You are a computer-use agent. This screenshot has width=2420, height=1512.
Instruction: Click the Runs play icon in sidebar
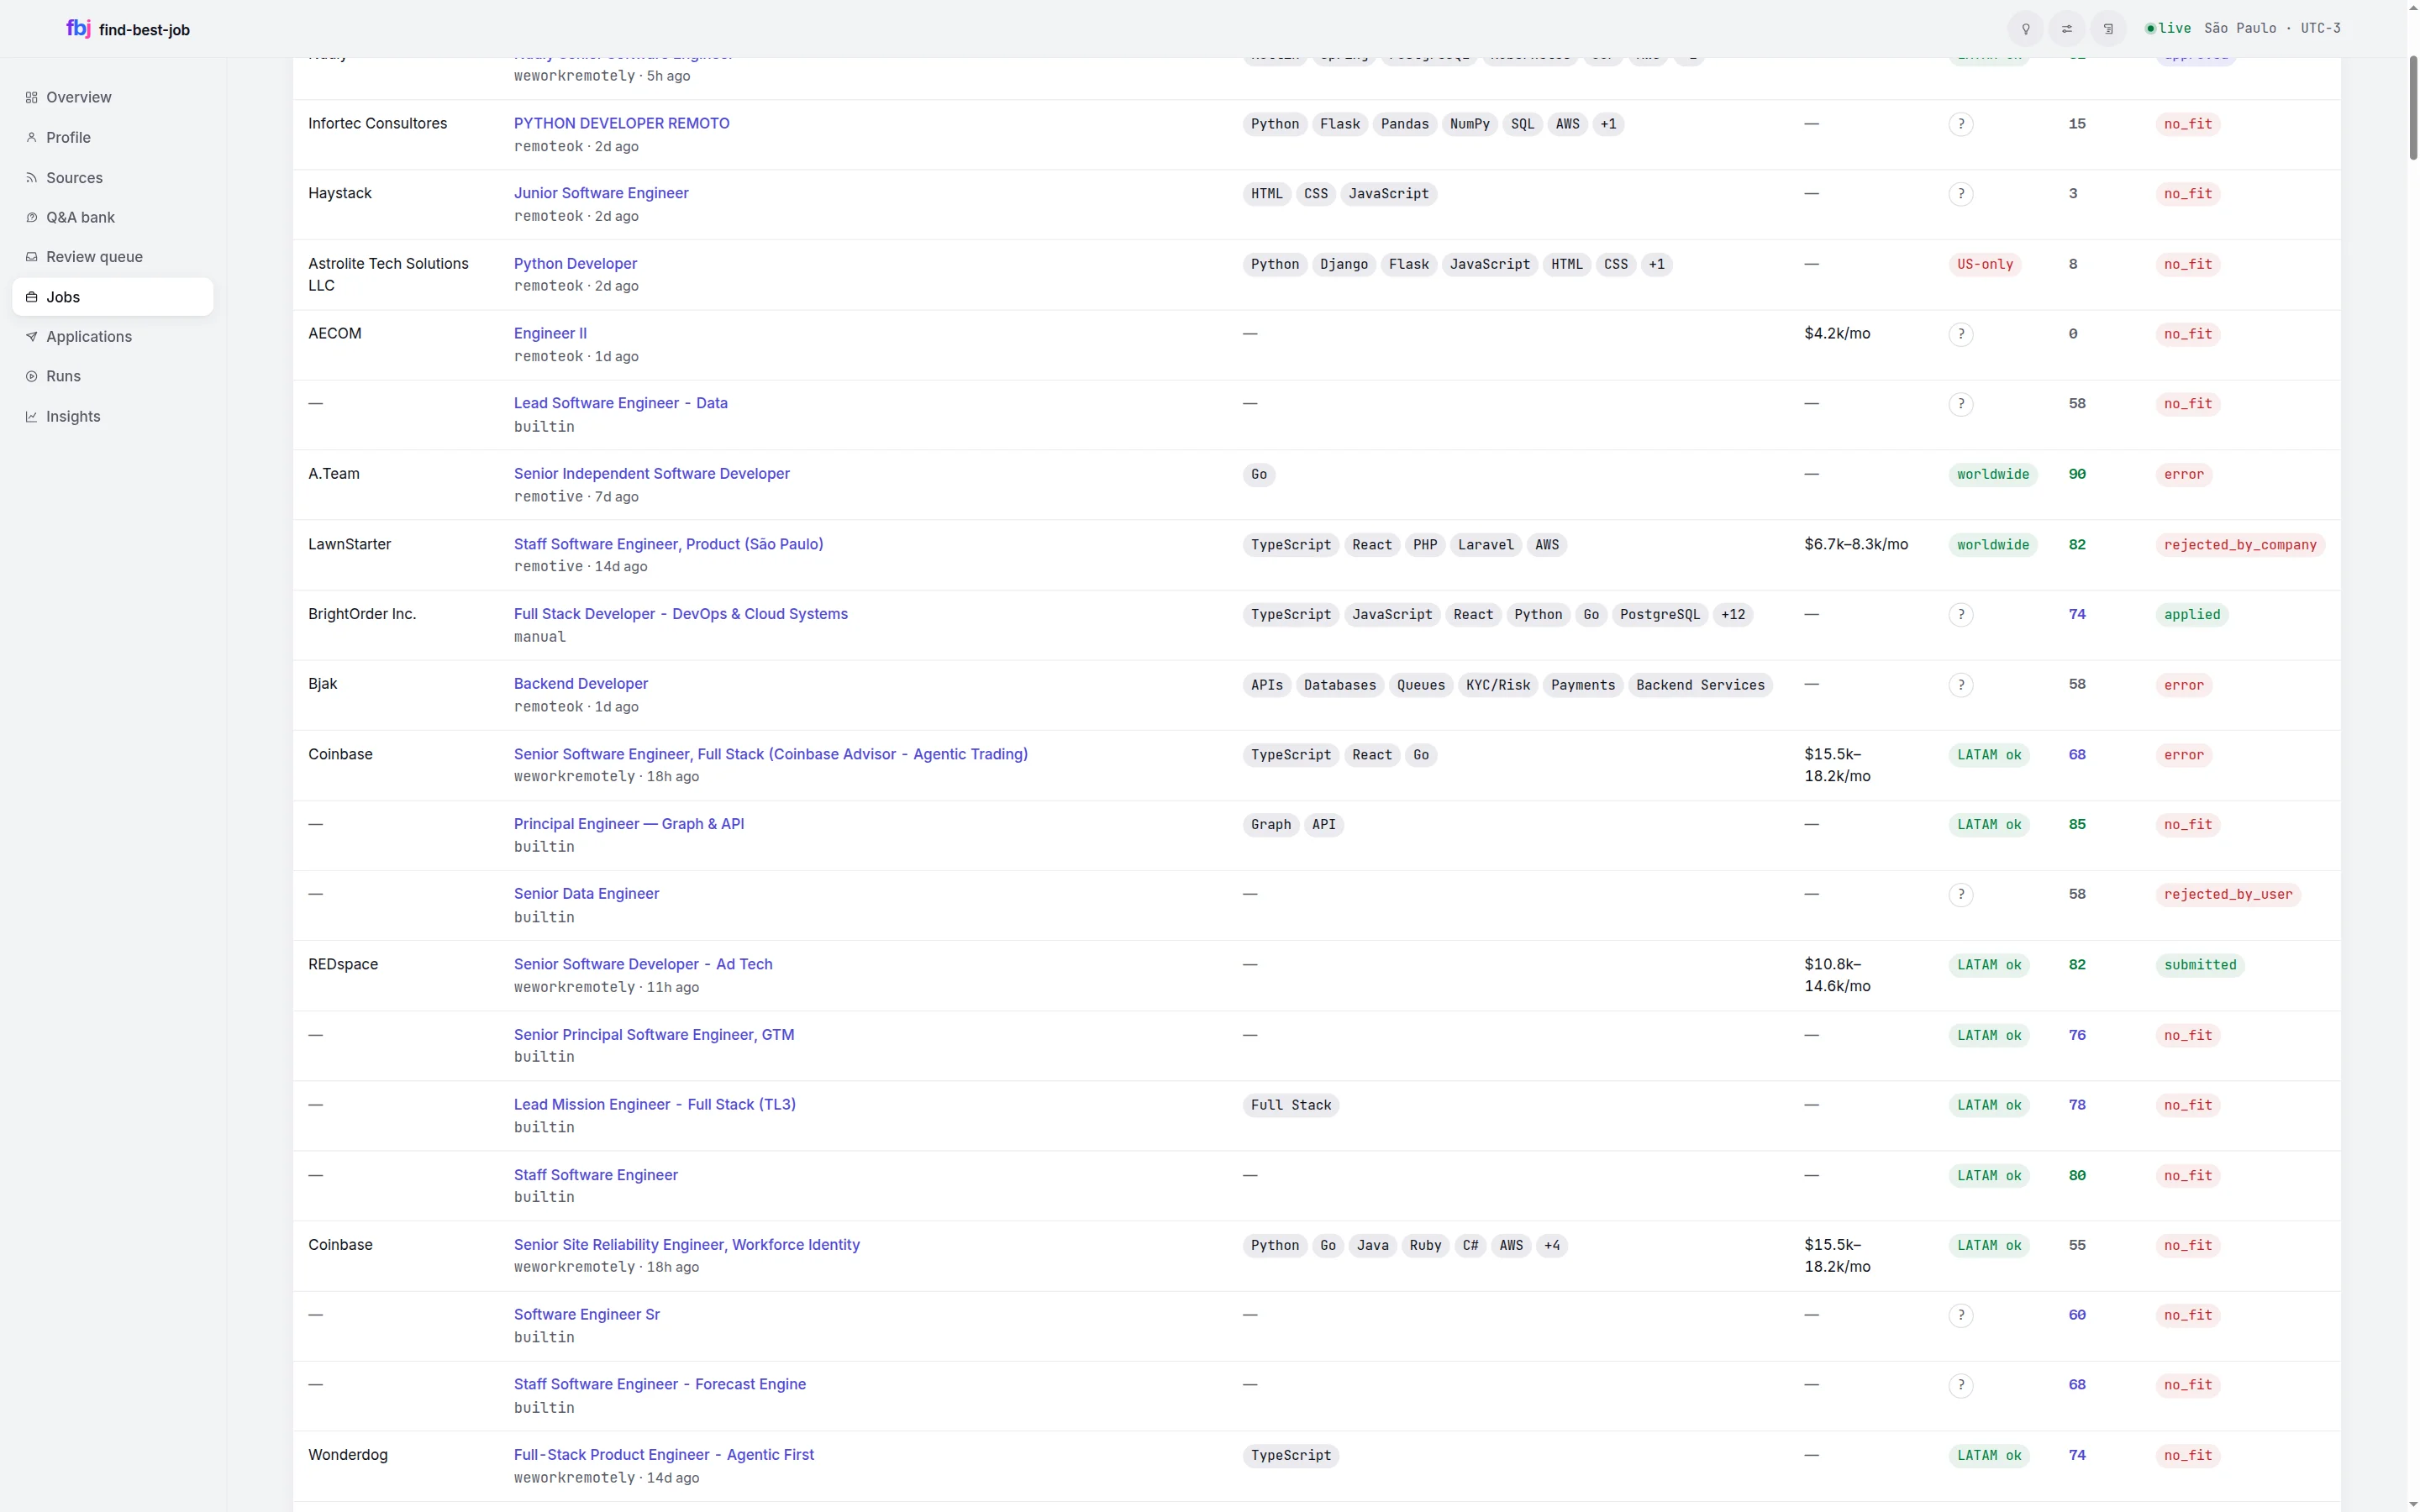(32, 376)
